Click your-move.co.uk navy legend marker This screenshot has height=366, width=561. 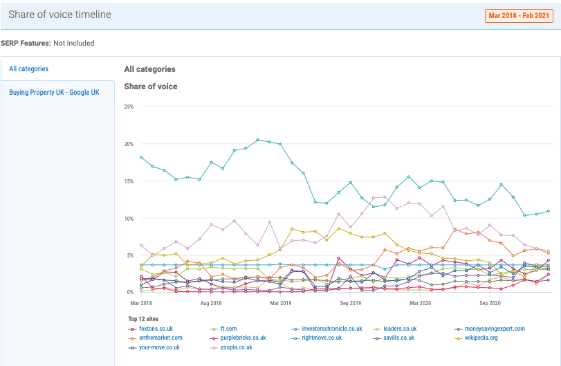(x=132, y=348)
